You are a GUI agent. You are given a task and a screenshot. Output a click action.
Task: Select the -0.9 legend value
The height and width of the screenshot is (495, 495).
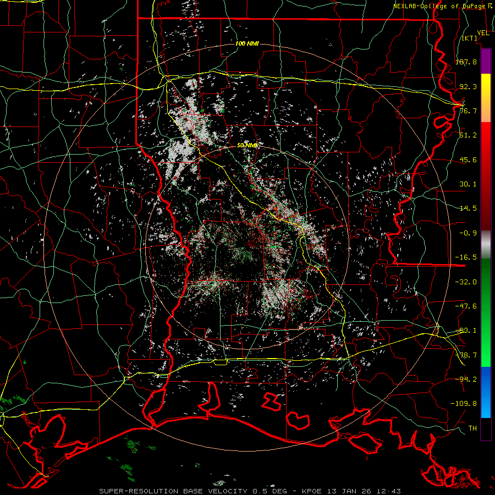tap(468, 233)
